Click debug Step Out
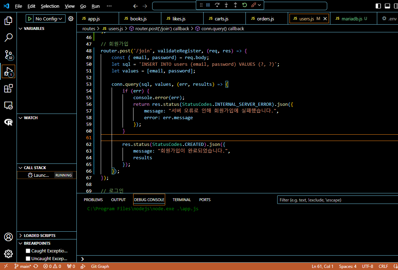Image resolution: width=398 pixels, height=270 pixels. tap(235, 5)
